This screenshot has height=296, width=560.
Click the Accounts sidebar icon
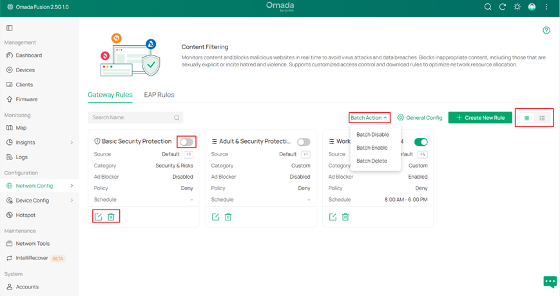tap(10, 287)
